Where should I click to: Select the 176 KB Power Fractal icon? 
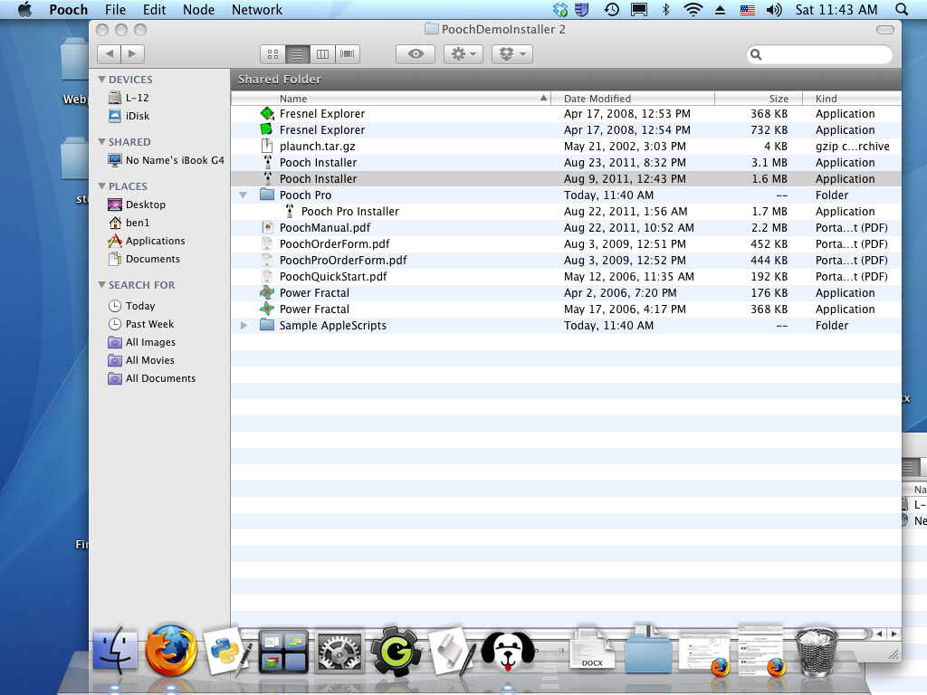pyautogui.click(x=267, y=292)
